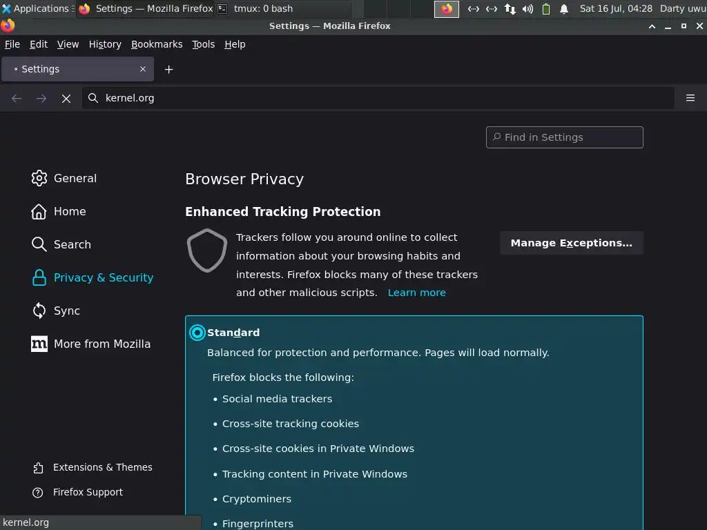Go to the Search settings section
Image resolution: width=707 pixels, height=530 pixels.
pyautogui.click(x=61, y=244)
